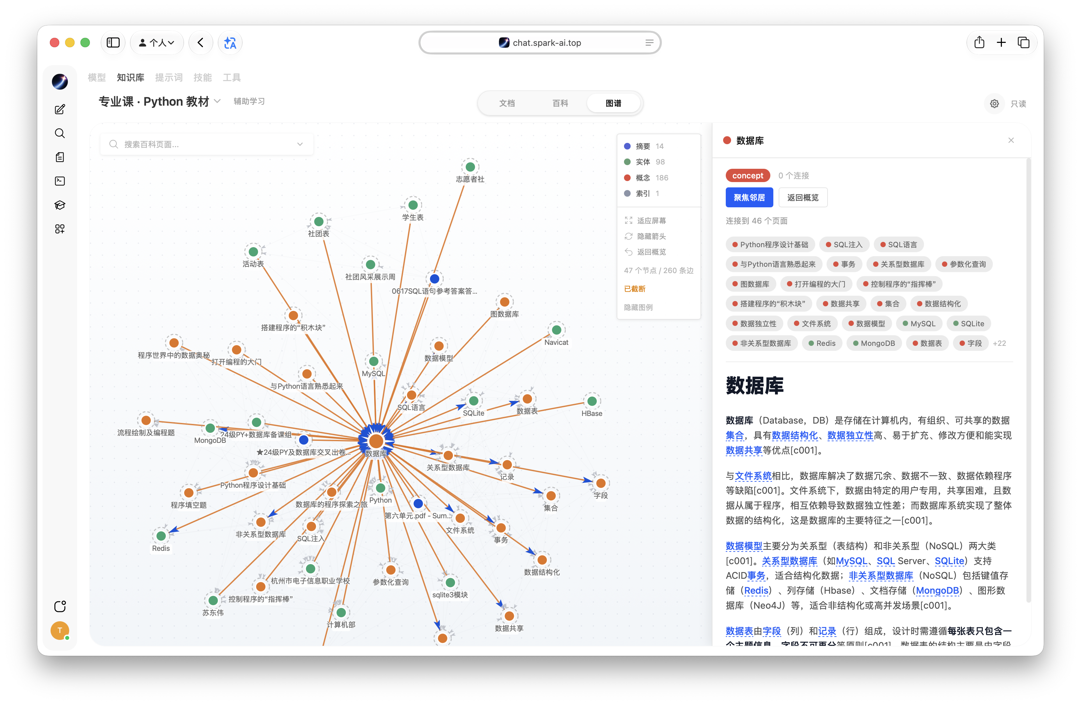This screenshot has width=1081, height=705.
Task: Click the translate page icon
Action: [x=230, y=43]
